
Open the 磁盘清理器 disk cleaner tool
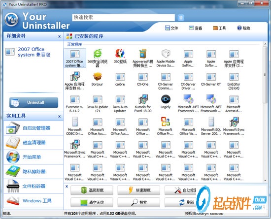[34, 143]
